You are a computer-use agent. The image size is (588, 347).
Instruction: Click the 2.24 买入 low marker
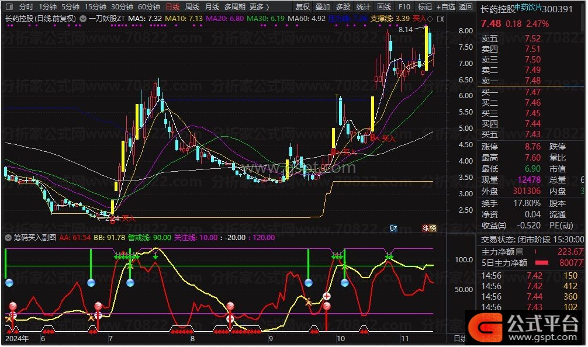tap(119, 218)
